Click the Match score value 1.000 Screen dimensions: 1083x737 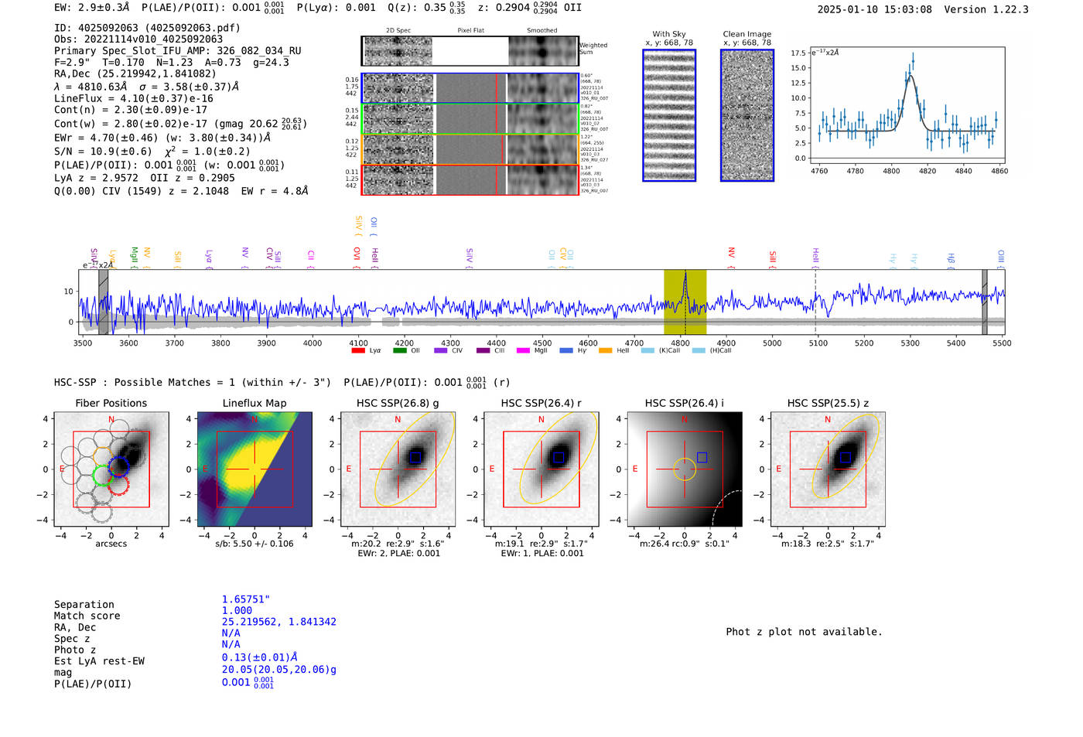[237, 610]
